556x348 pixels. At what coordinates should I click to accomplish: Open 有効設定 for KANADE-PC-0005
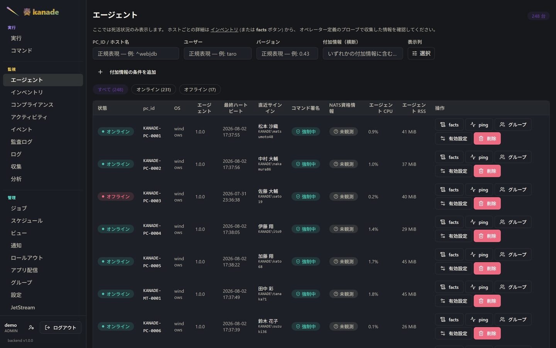coord(454,268)
